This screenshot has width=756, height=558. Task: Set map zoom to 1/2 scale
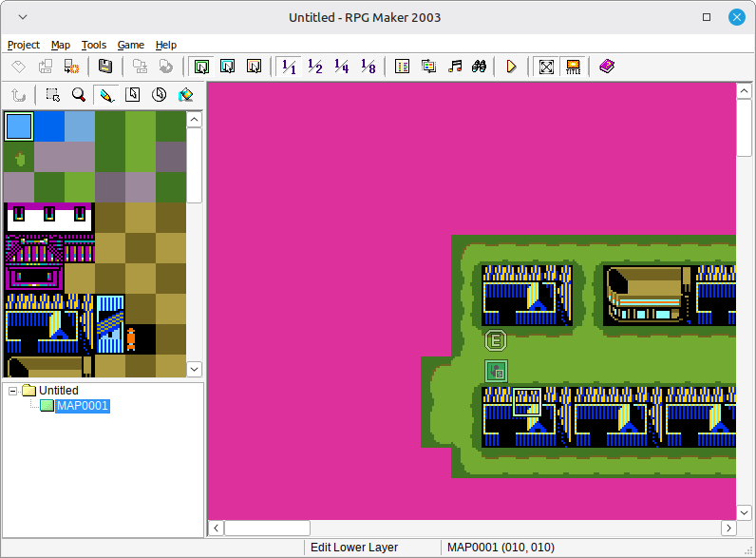315,67
